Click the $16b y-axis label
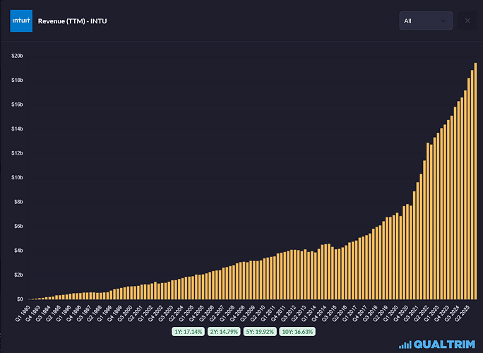 [x=18, y=104]
